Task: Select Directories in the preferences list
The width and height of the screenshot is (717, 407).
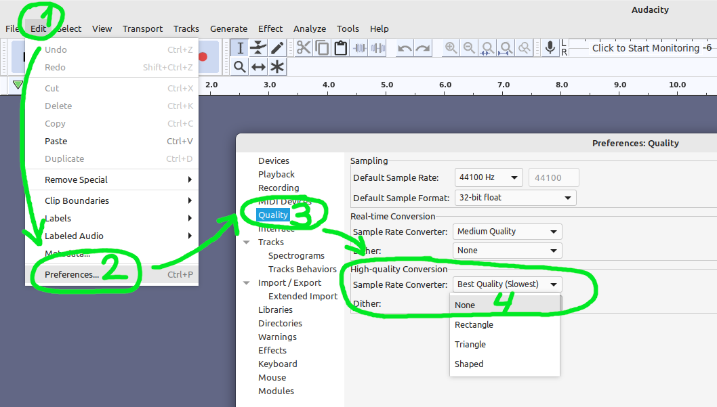Action: pos(280,324)
